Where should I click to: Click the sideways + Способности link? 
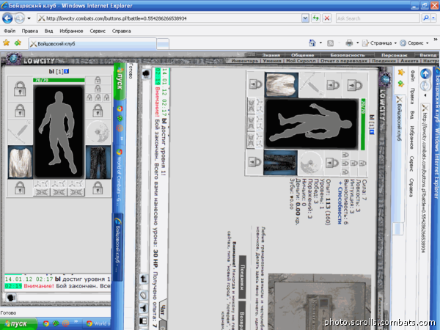pos(340,202)
